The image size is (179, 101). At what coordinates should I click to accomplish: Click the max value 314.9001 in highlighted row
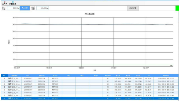[118, 98]
